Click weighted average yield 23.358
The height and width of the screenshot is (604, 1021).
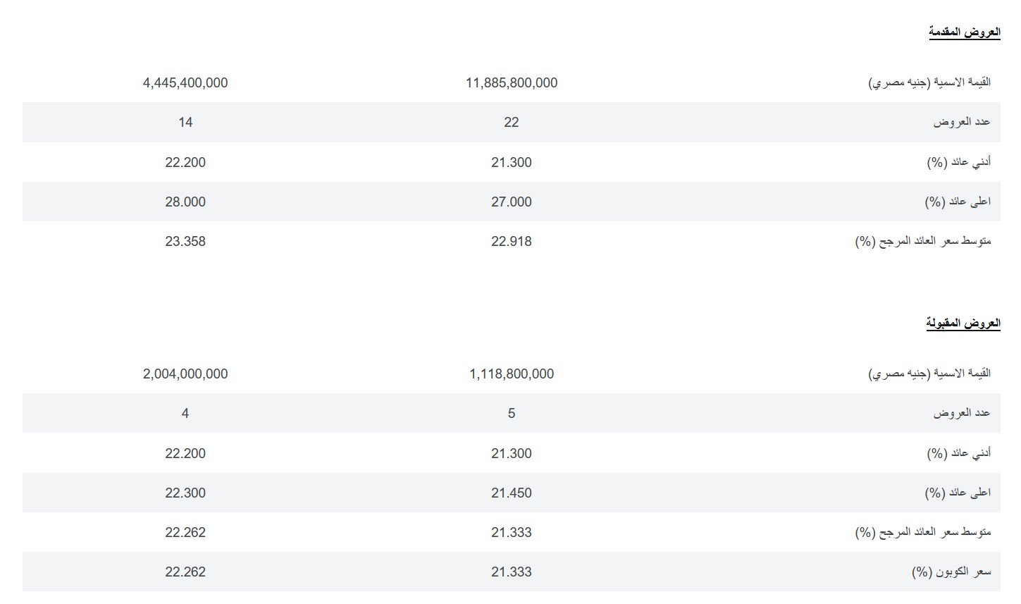185,241
